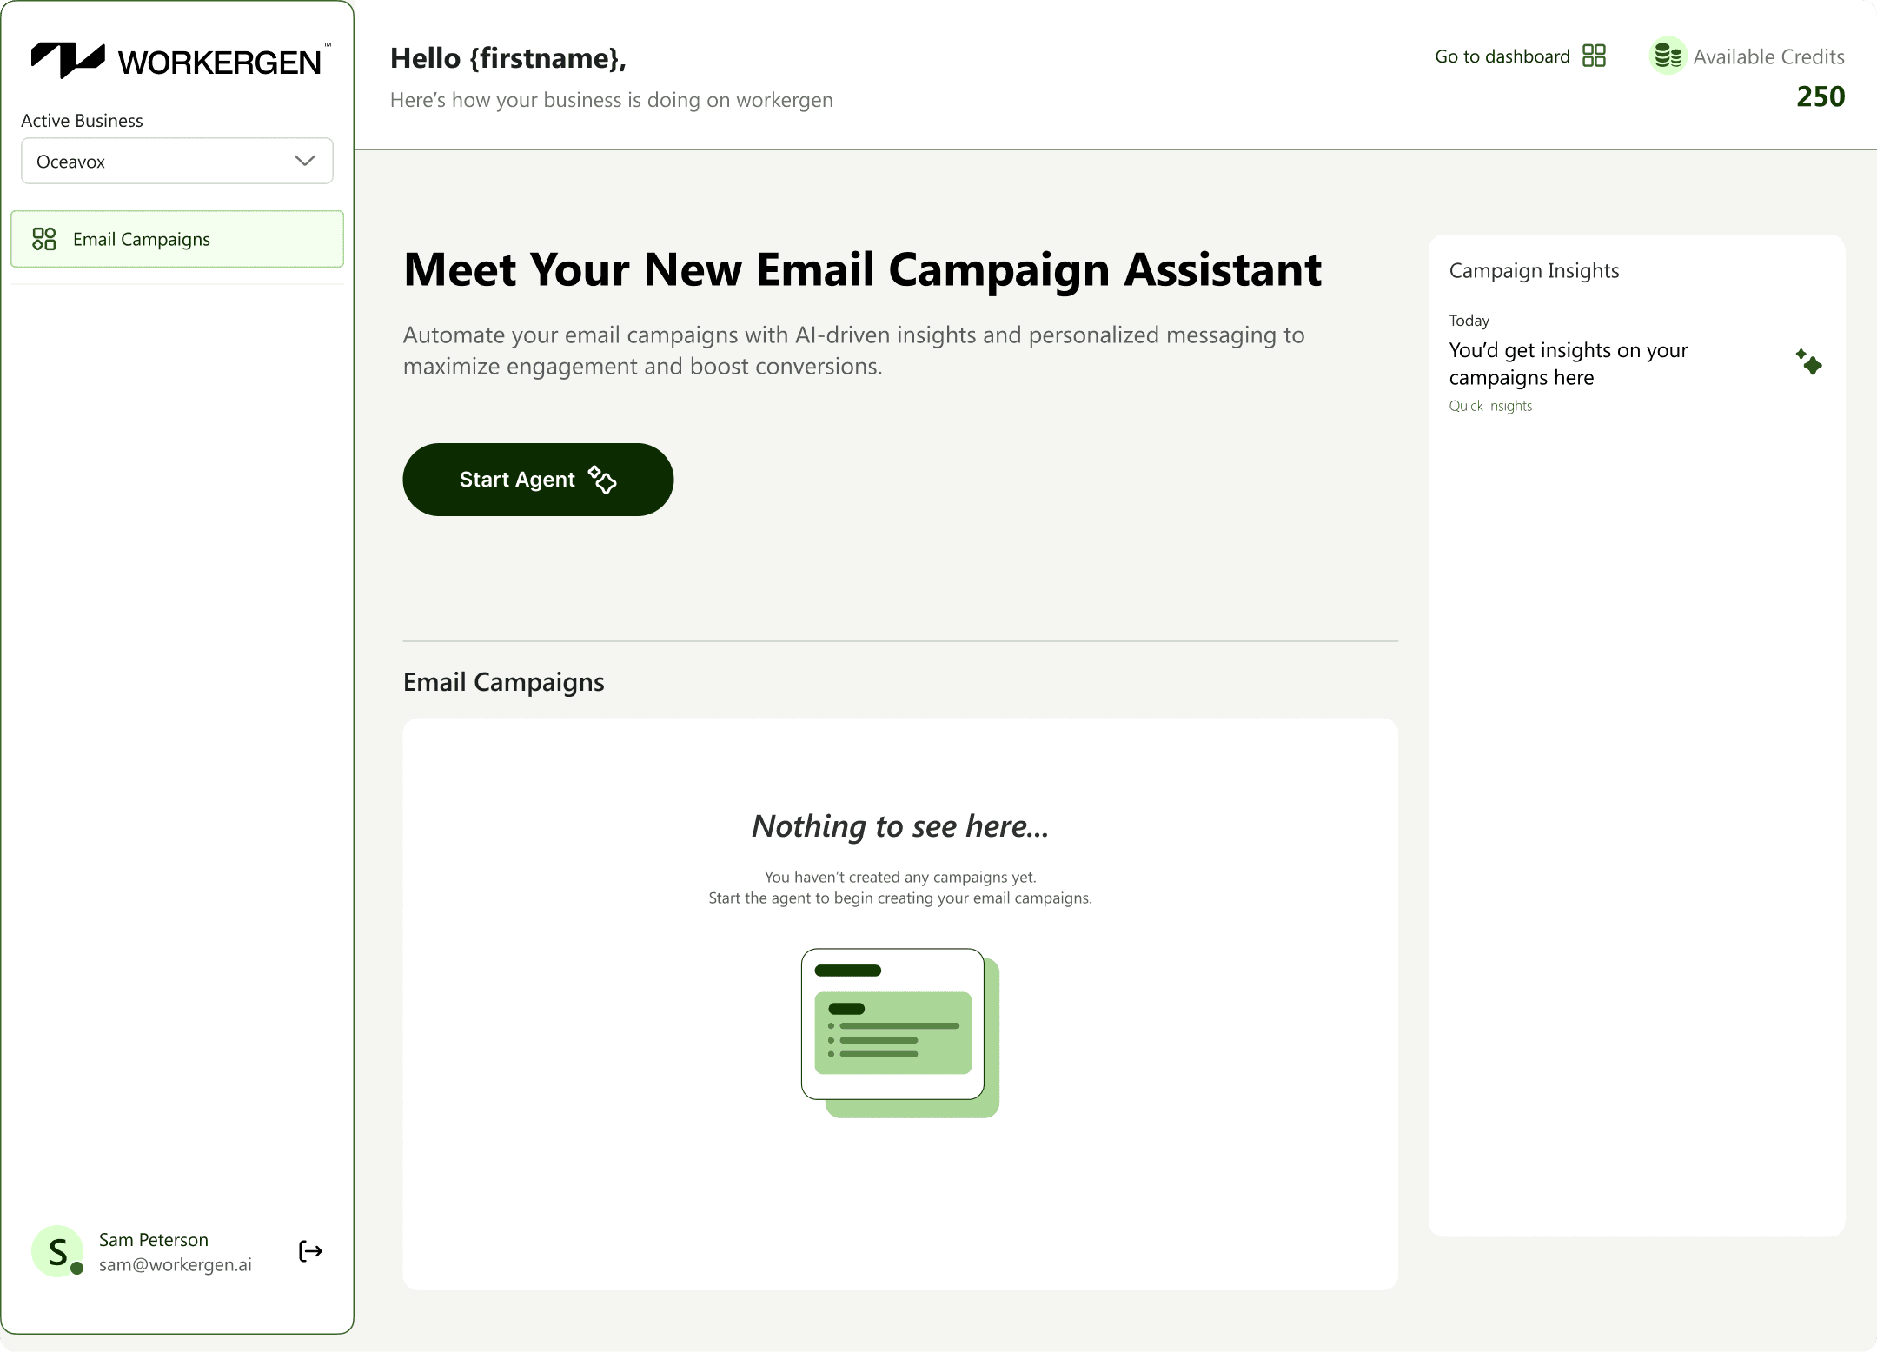
Task: Click the credits coin stack icon
Action: (1668, 56)
